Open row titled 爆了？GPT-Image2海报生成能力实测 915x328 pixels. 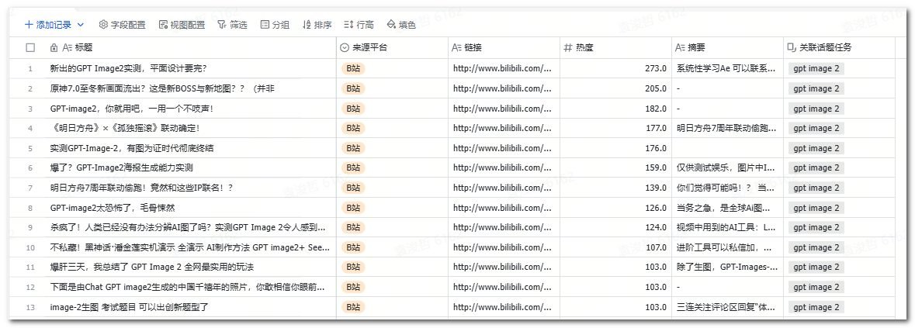click(121, 167)
